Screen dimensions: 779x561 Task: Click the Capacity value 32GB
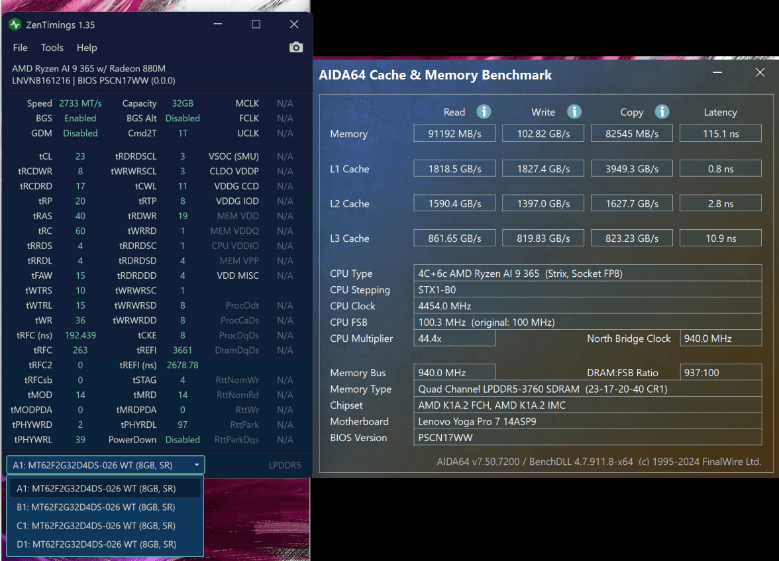[182, 103]
